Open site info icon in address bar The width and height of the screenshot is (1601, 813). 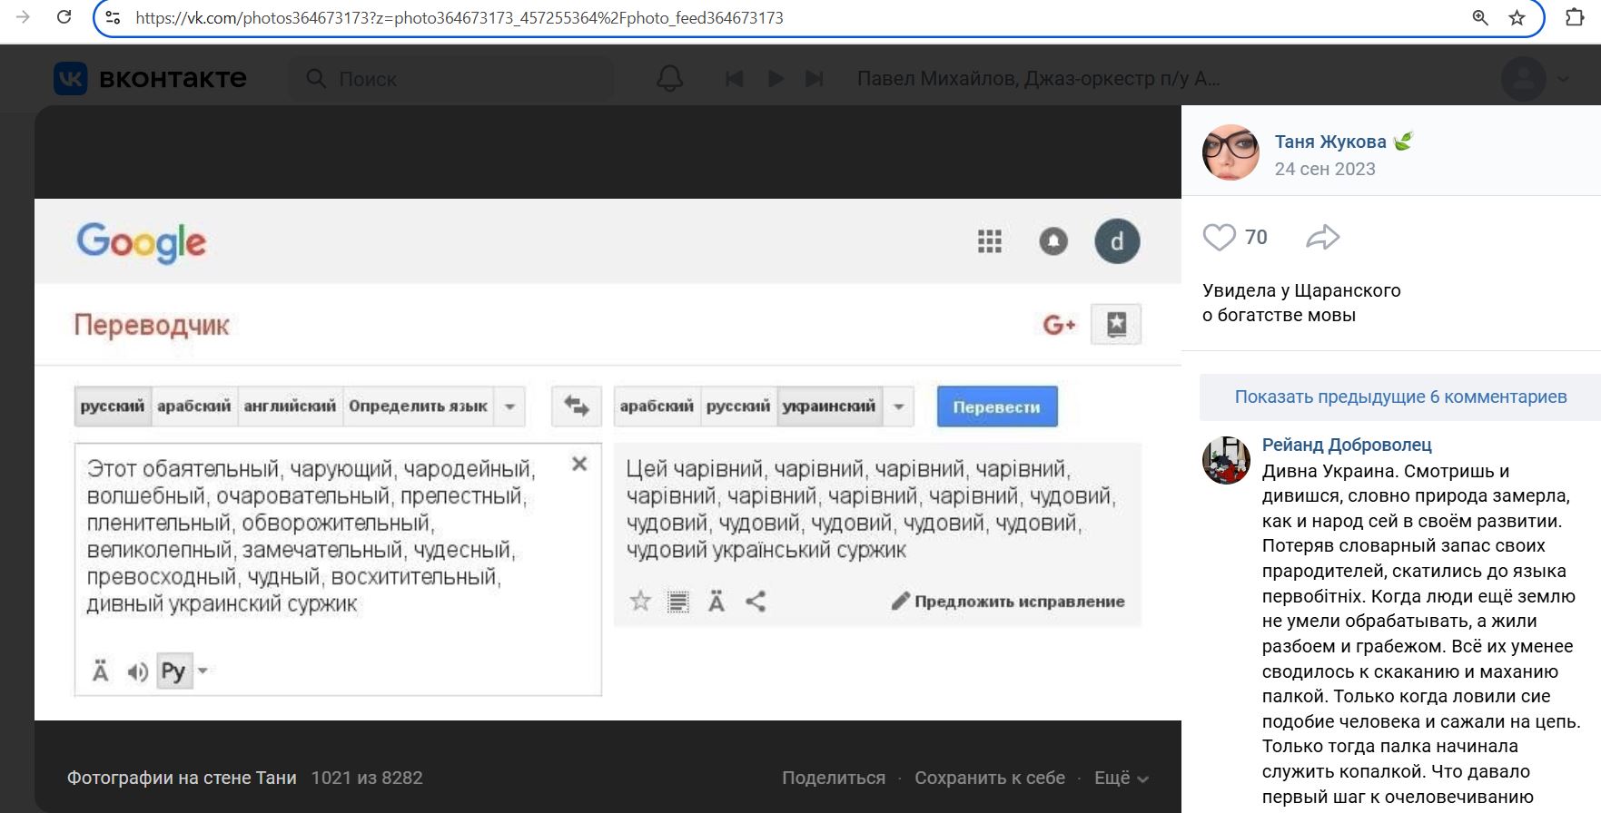114,17
